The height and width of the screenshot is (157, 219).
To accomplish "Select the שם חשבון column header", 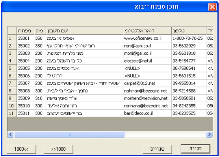I will 85,31.
